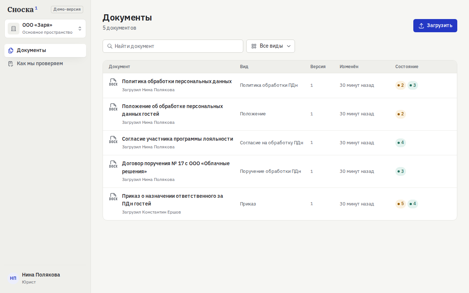Click the Версия column header

coord(318,67)
